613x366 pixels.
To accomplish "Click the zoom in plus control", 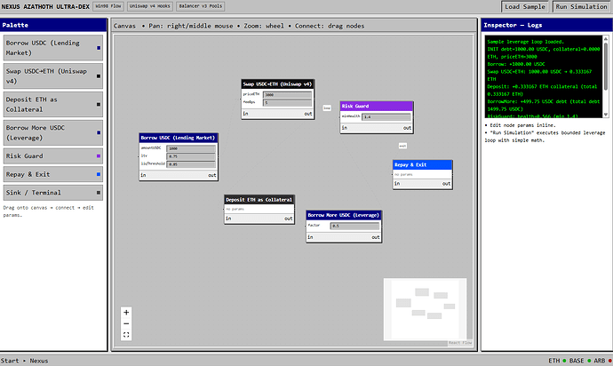I will pyautogui.click(x=126, y=313).
